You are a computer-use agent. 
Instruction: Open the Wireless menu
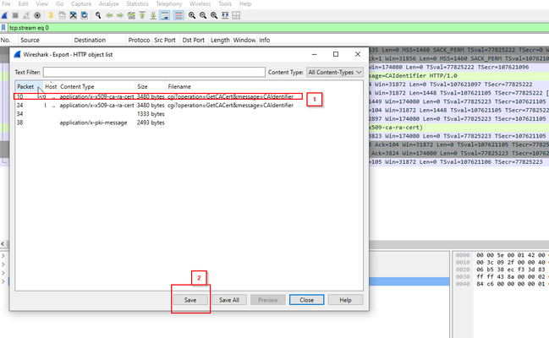[x=200, y=4]
